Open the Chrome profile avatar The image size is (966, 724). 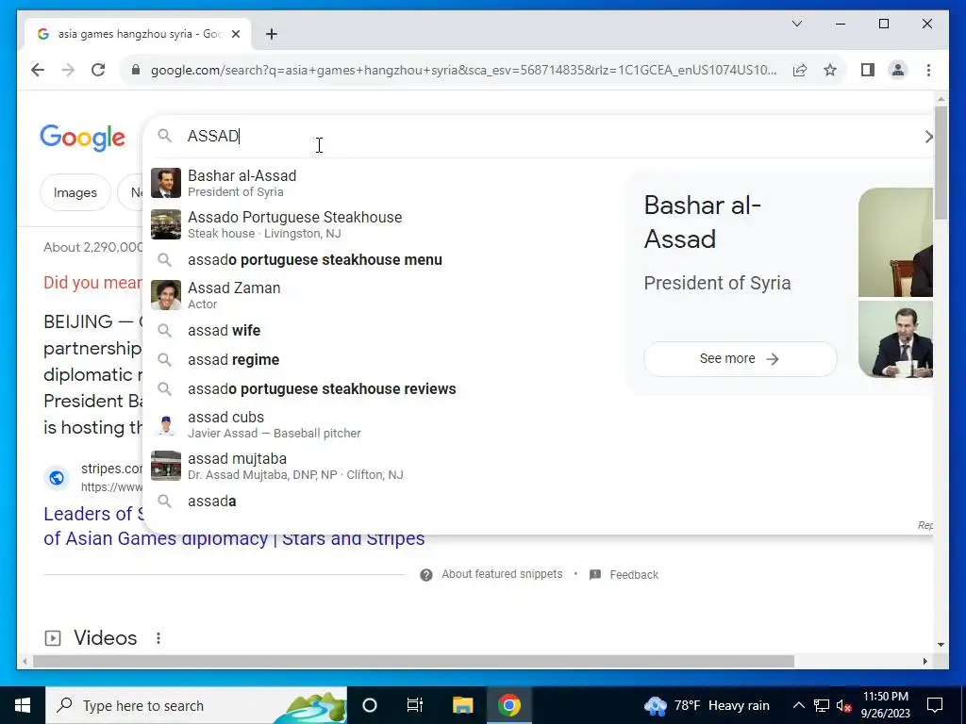point(898,70)
